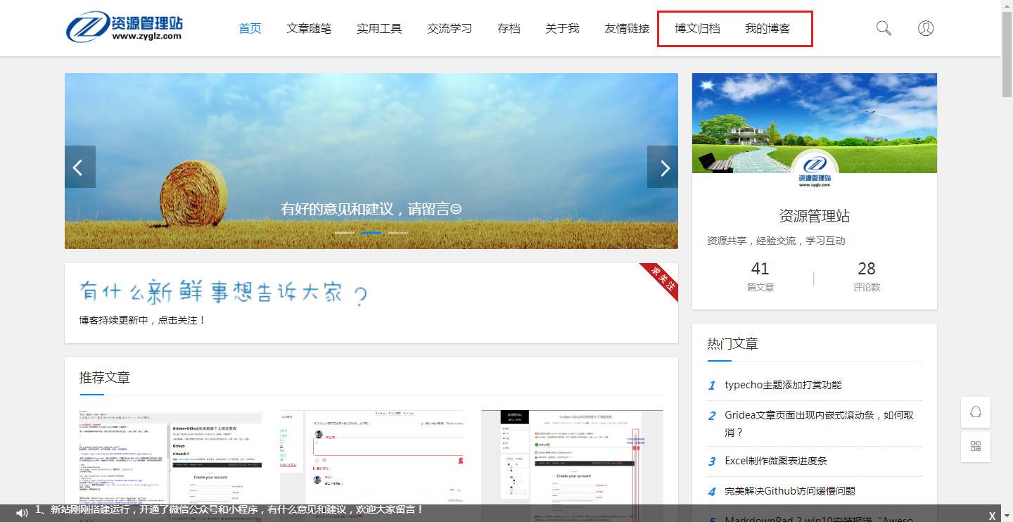Close the bottom announcement bar
Image resolution: width=1013 pixels, height=522 pixels.
pyautogui.click(x=992, y=516)
